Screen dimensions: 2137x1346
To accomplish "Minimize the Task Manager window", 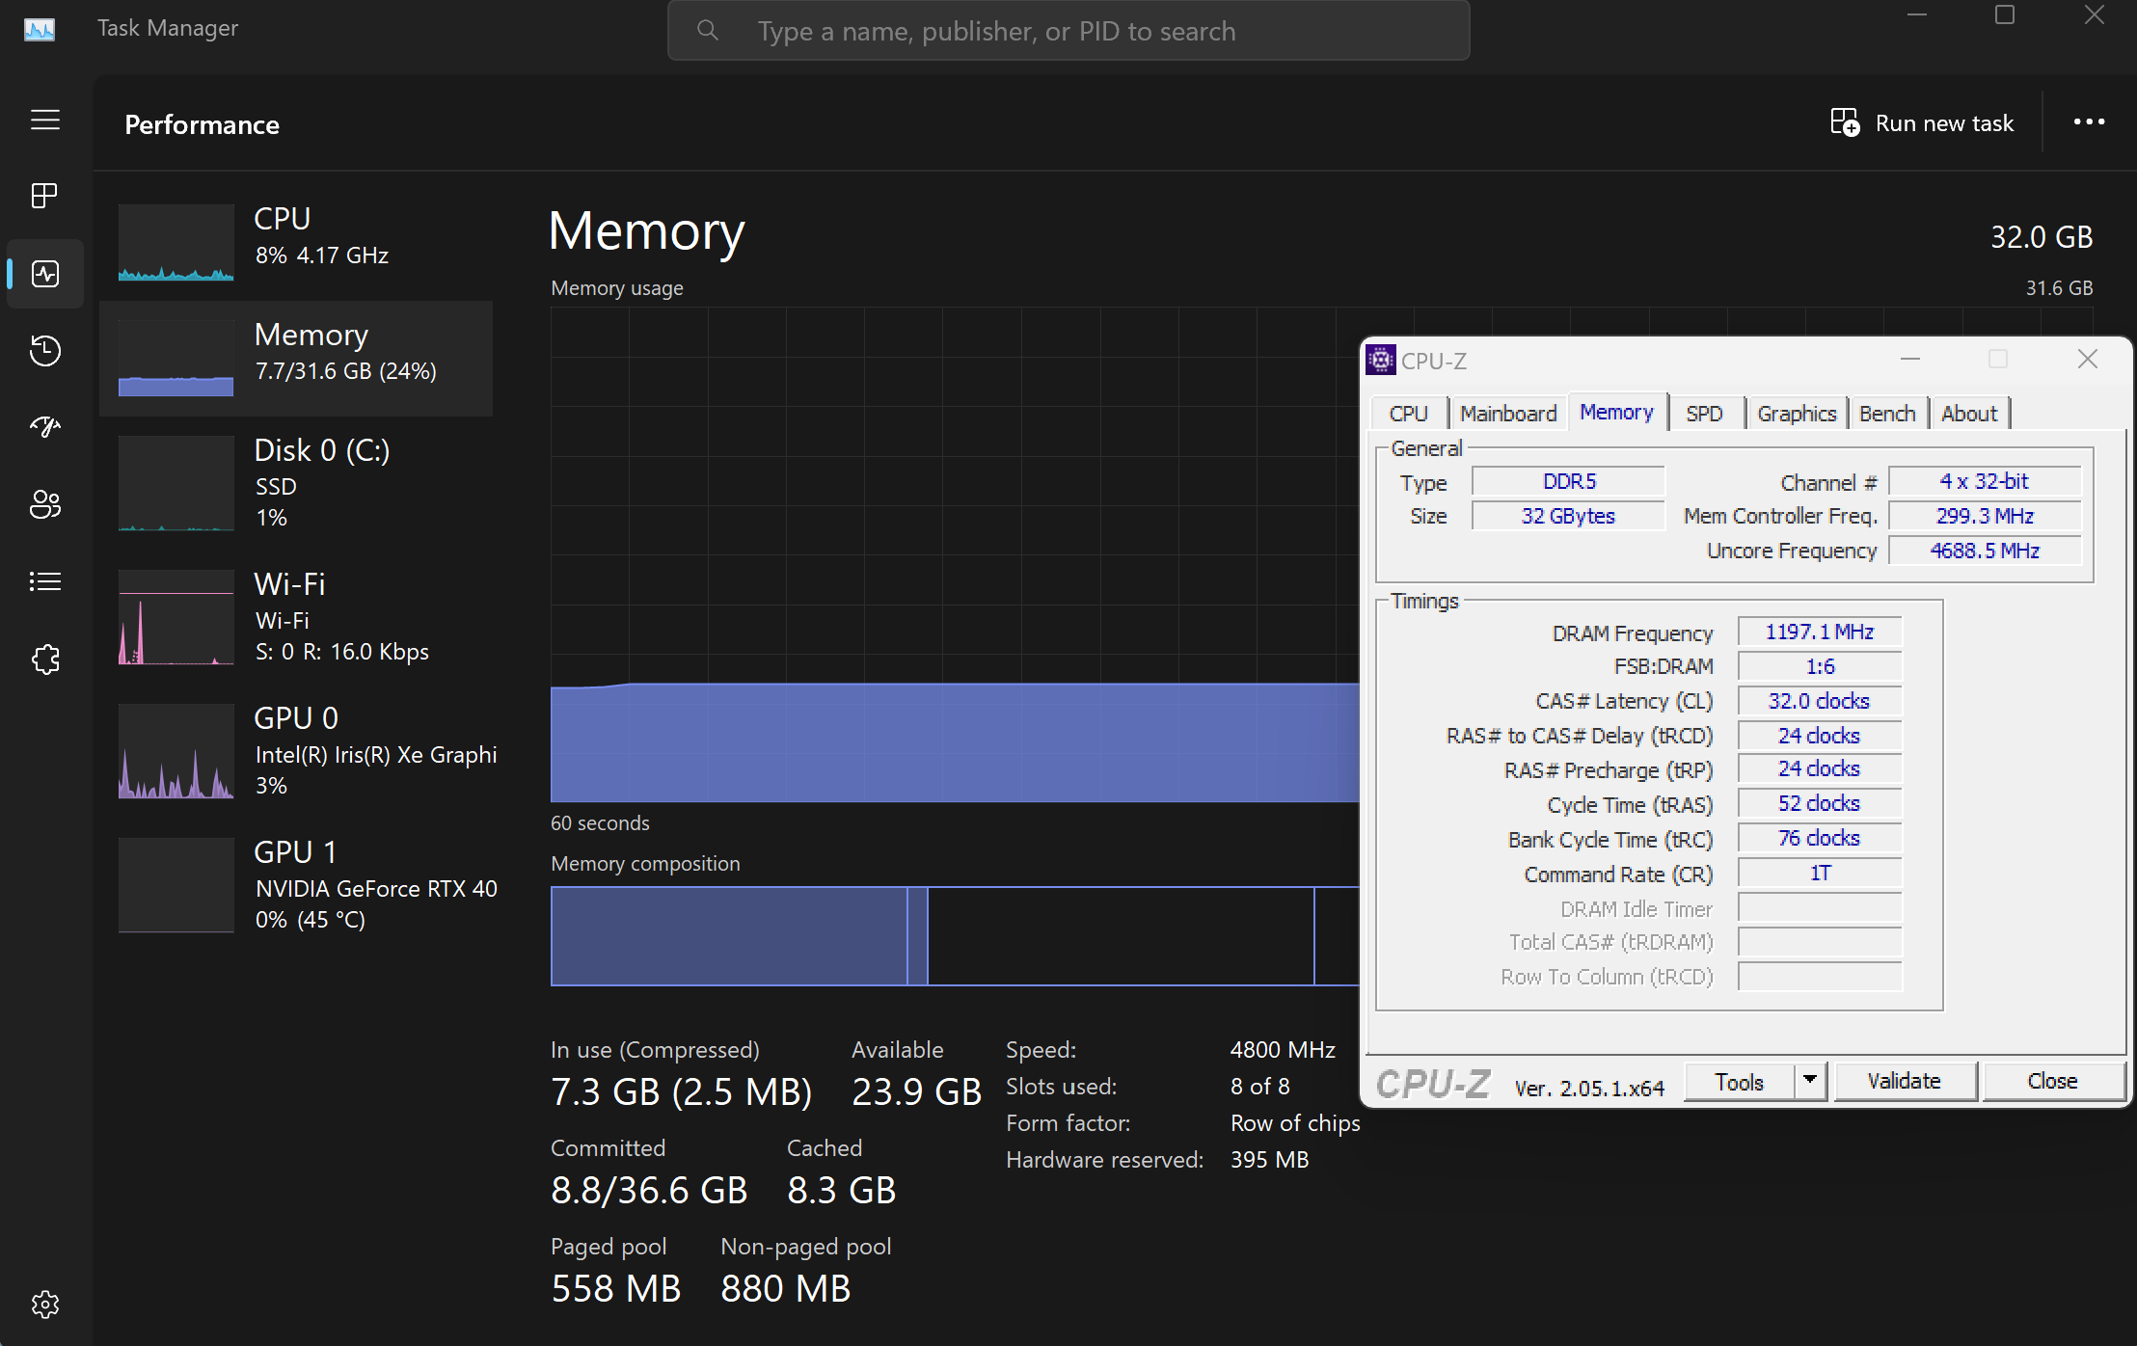I will click(x=1917, y=14).
